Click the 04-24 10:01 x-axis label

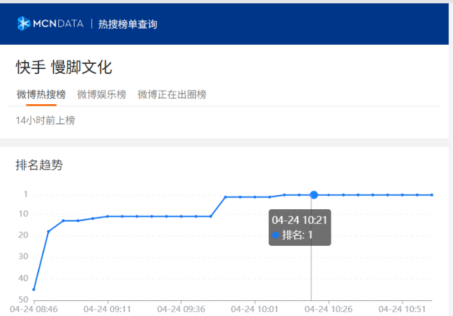coord(254,309)
